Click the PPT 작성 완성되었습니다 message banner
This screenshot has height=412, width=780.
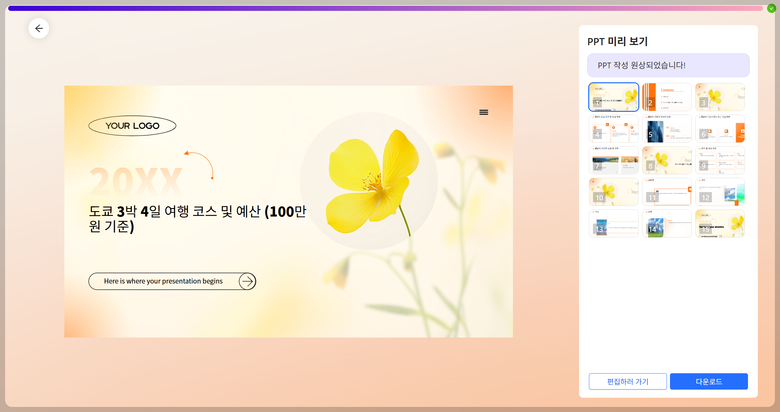(668, 65)
